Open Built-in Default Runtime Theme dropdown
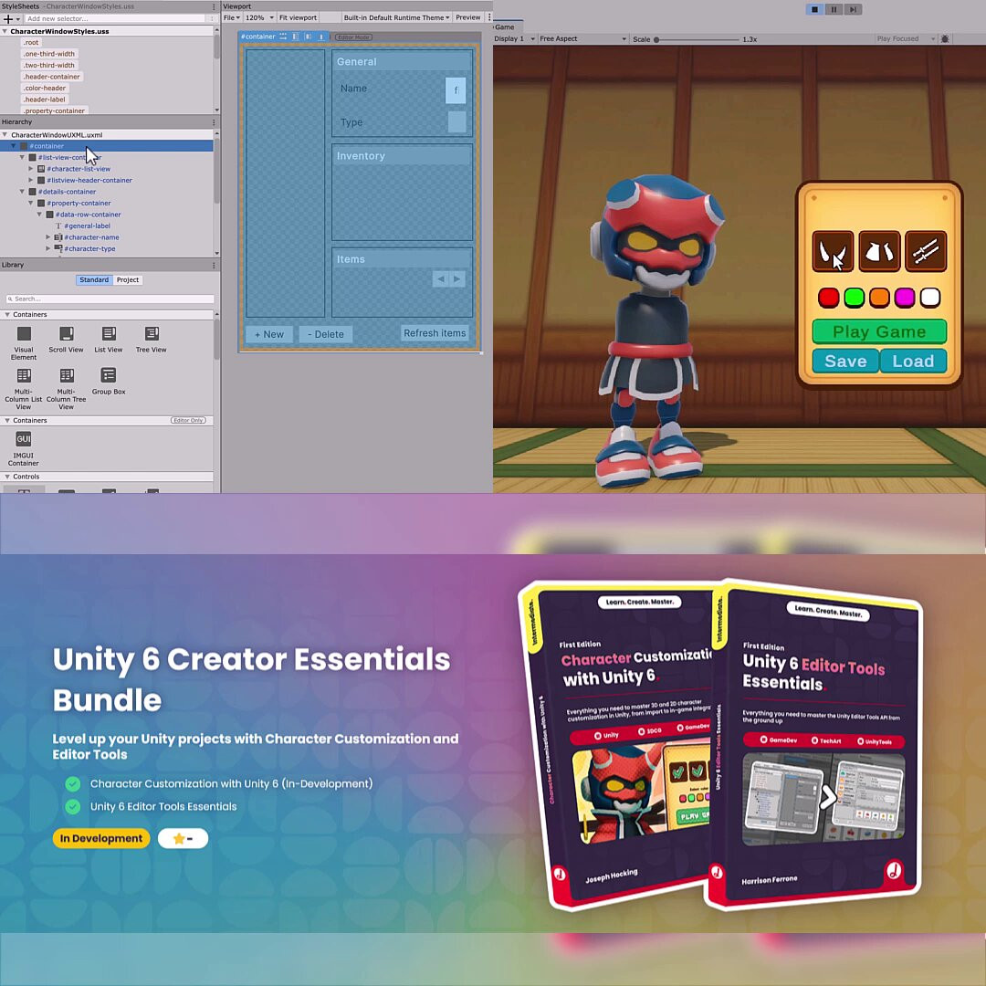Image resolution: width=986 pixels, height=986 pixels. 396,17
